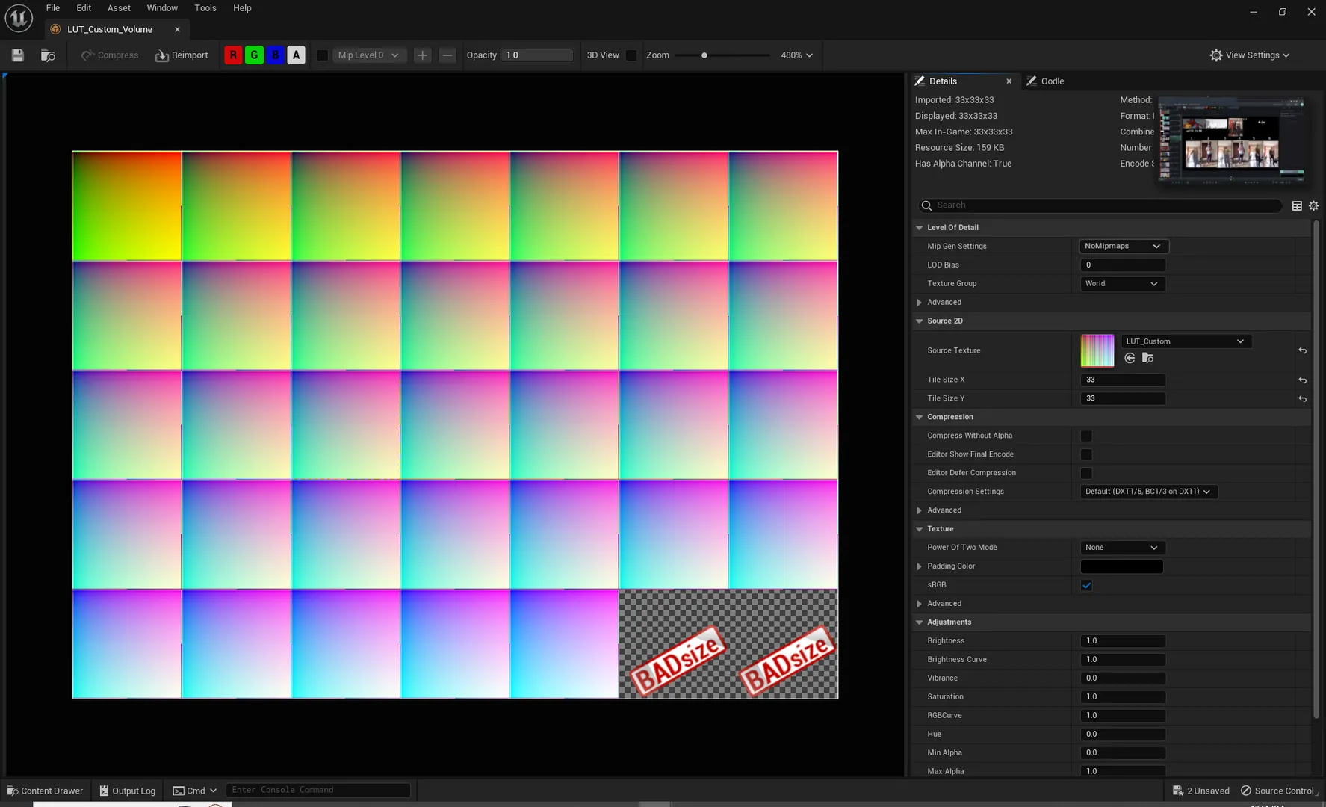This screenshot has height=807, width=1326.
Task: Use selected asset arrow under Source Texture
Action: tap(1130, 359)
